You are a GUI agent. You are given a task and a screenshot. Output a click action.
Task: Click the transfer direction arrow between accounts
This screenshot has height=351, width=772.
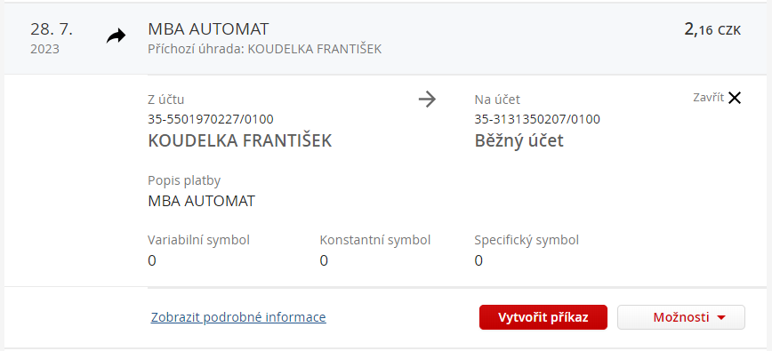tap(427, 100)
